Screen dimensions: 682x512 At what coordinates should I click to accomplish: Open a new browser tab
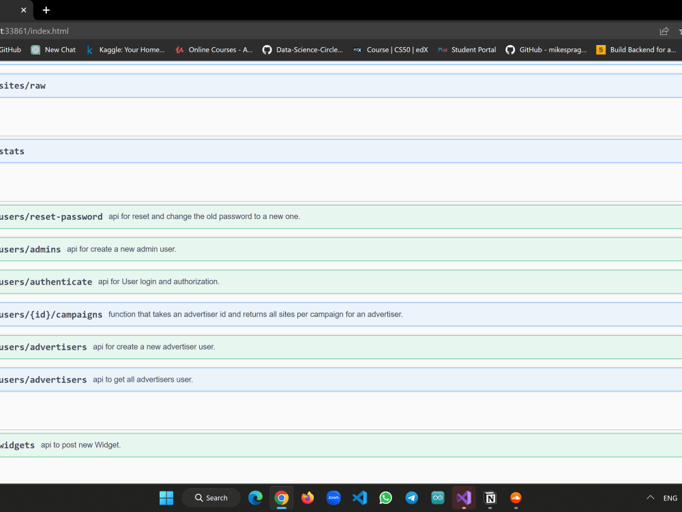[46, 10]
